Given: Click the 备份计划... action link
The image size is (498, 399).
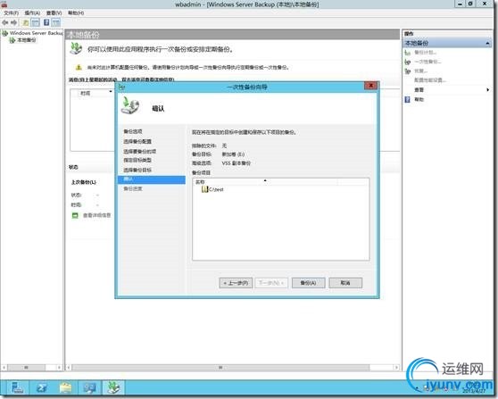Looking at the screenshot, I should tap(426, 53).
